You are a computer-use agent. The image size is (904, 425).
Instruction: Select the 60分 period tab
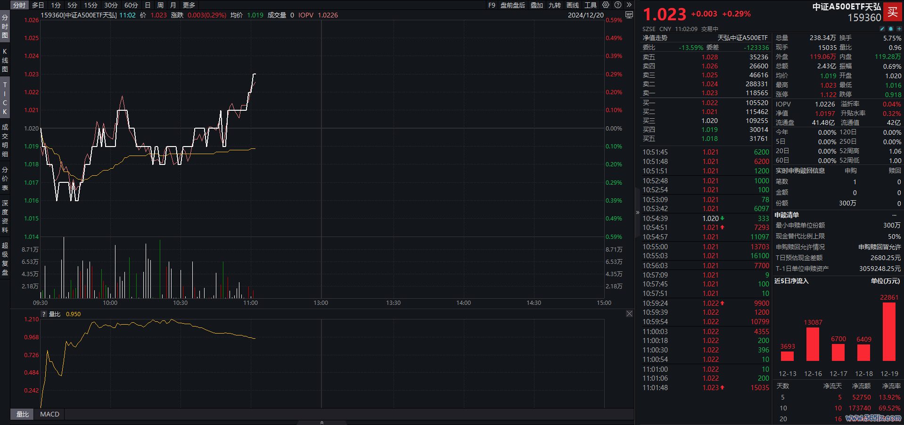coord(131,5)
